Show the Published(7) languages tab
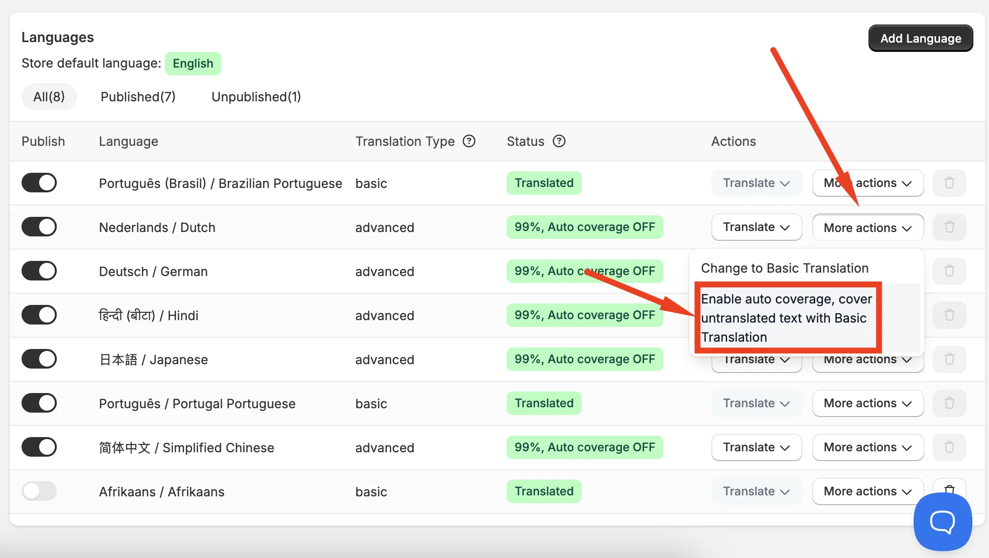 pos(138,97)
